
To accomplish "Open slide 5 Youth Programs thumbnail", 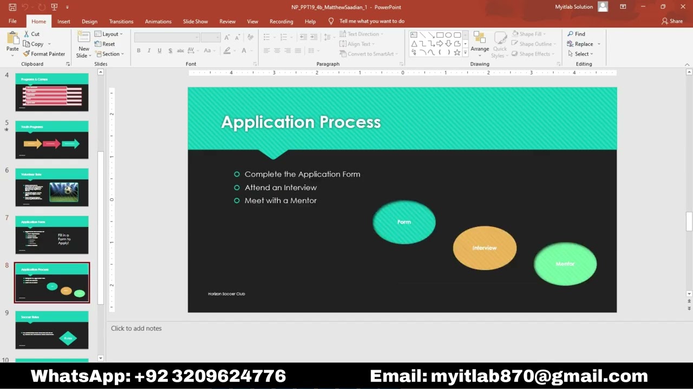I will pyautogui.click(x=52, y=140).
